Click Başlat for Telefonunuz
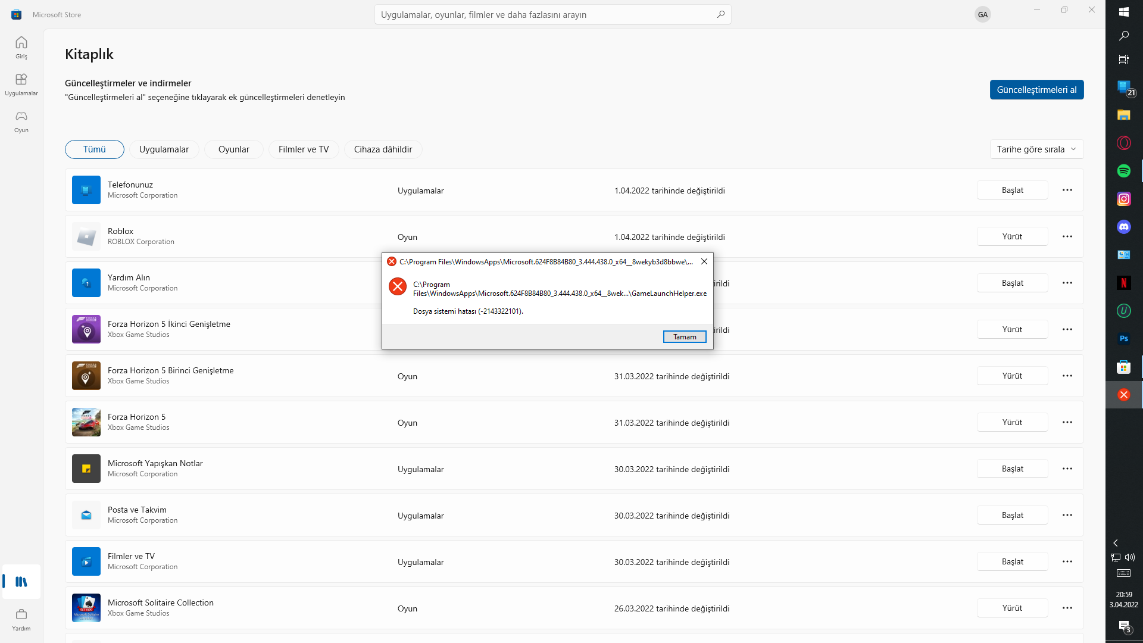This screenshot has width=1143, height=643. pos(1012,190)
